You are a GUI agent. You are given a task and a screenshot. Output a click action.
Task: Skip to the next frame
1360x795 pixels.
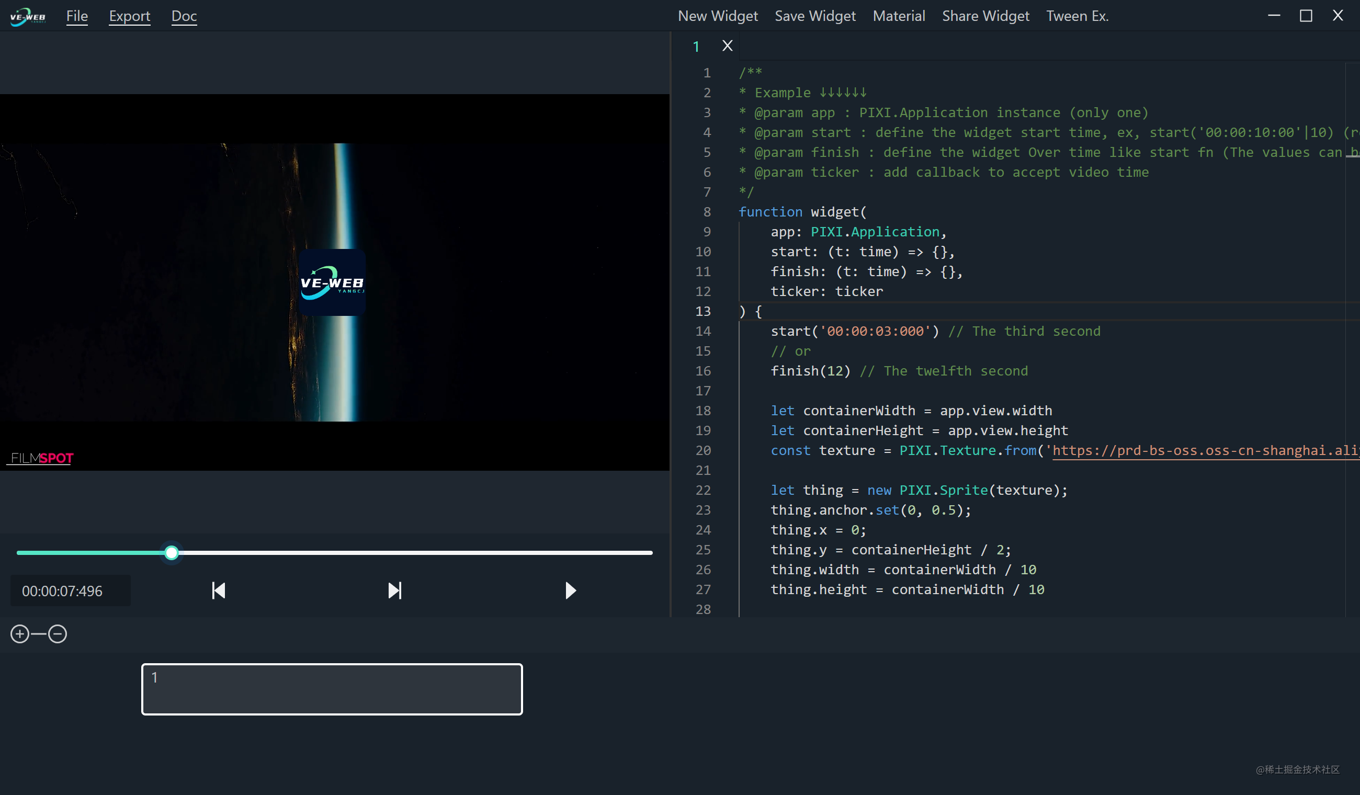394,590
